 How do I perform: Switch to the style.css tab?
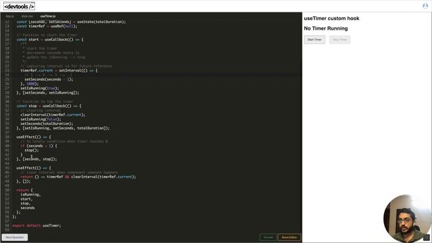[x=27, y=16]
